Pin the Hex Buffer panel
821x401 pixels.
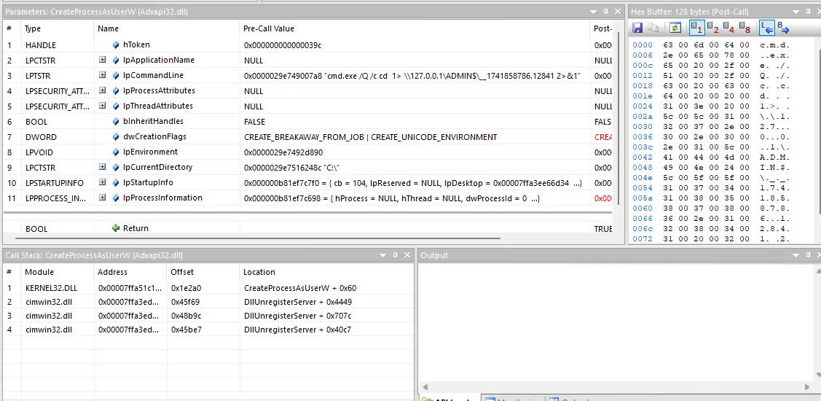[x=809, y=11]
